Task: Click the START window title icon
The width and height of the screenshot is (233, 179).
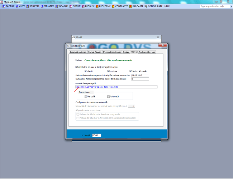Action: pos(74,37)
